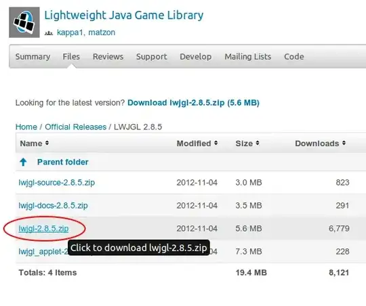
Task: Click the 3.5 MB size cell
Action: pyautogui.click(x=249, y=206)
